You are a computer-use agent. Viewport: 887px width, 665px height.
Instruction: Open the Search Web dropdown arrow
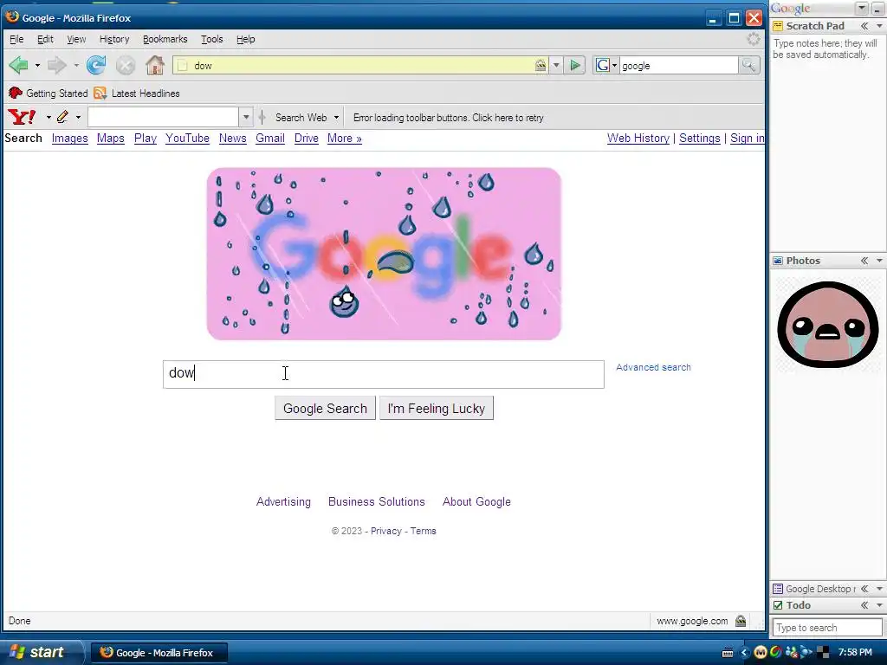coord(336,118)
